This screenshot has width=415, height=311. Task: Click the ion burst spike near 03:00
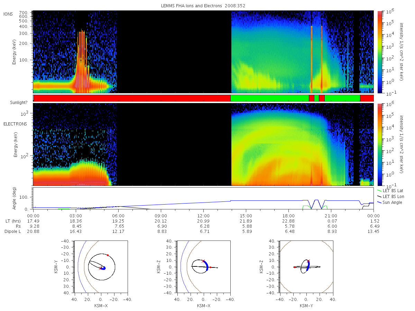[82, 62]
